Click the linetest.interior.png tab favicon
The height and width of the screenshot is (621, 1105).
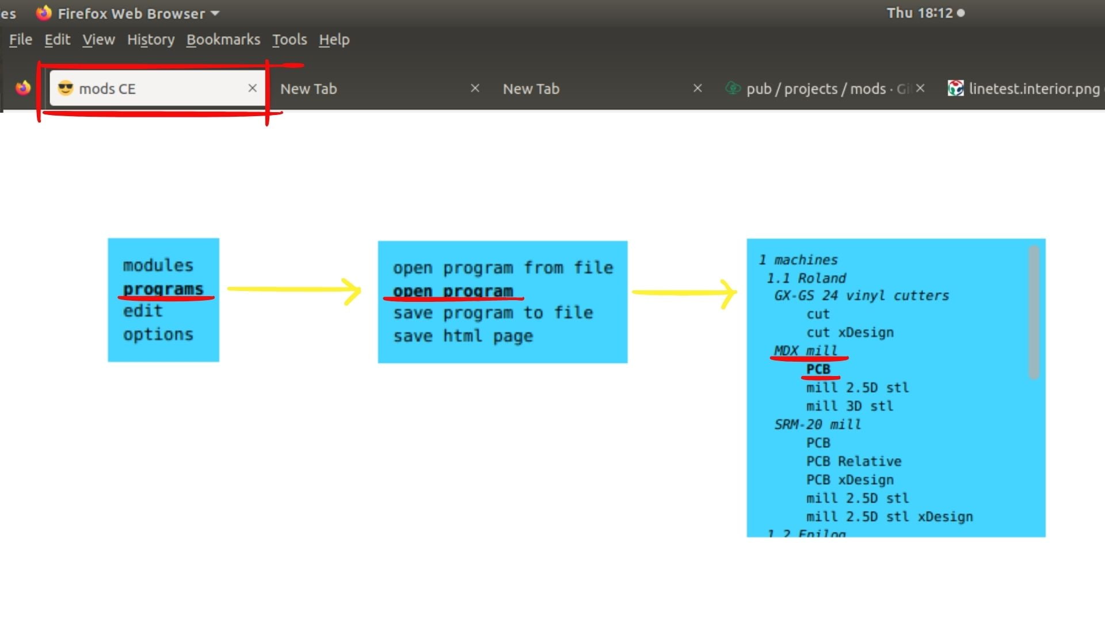click(955, 88)
